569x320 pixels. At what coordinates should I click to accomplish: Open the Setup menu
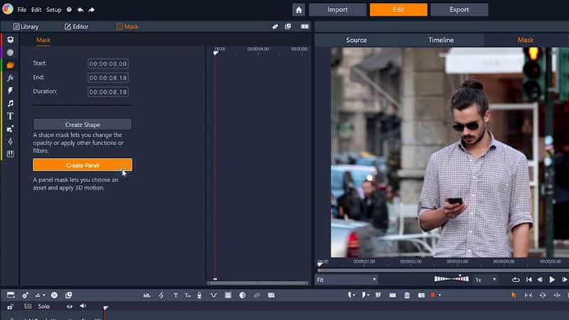tap(54, 10)
